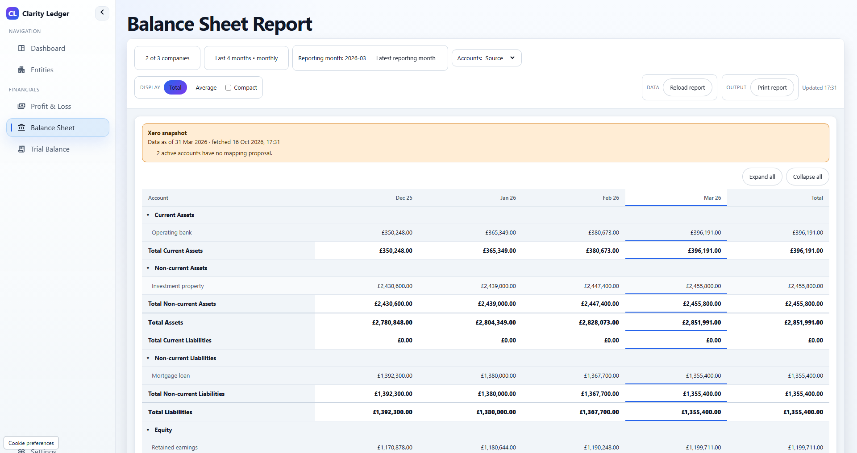Image resolution: width=857 pixels, height=453 pixels.
Task: Open the Accounts Source dropdown
Action: [x=487, y=58]
